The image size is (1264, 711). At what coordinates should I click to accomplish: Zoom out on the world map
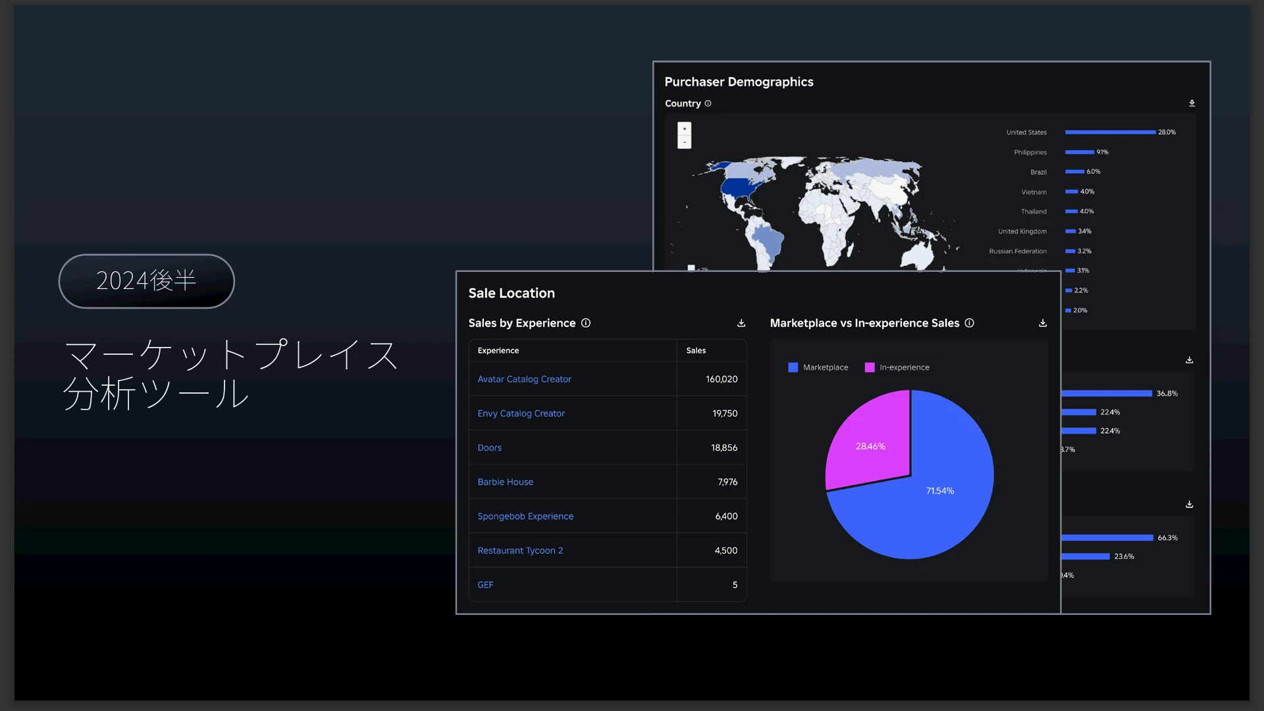[685, 142]
